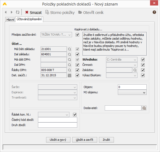This screenshot has height=152, width=160.
Task: Toggle checkbox next to Řádek kon. hl.
Action: coord(75,115)
